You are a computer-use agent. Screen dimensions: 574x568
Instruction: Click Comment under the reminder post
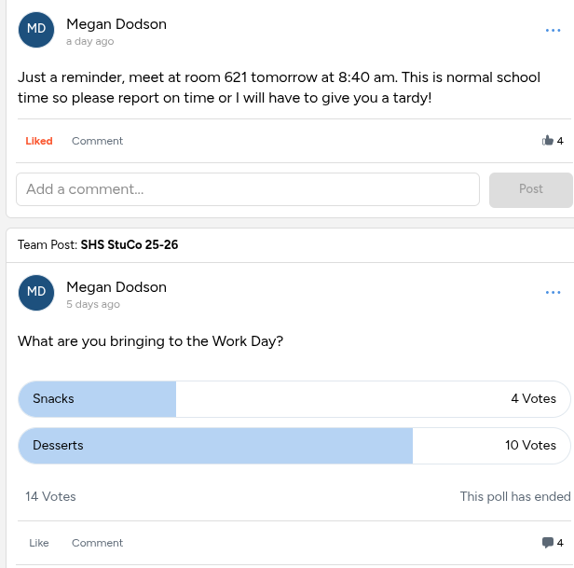[97, 141]
